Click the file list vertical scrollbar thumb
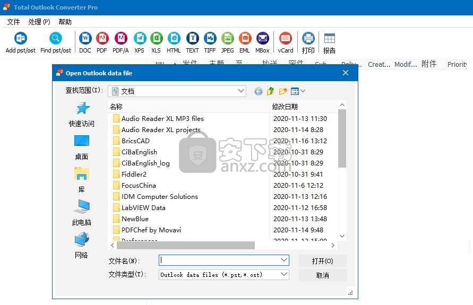The height and width of the screenshot is (305, 473). coord(342,138)
